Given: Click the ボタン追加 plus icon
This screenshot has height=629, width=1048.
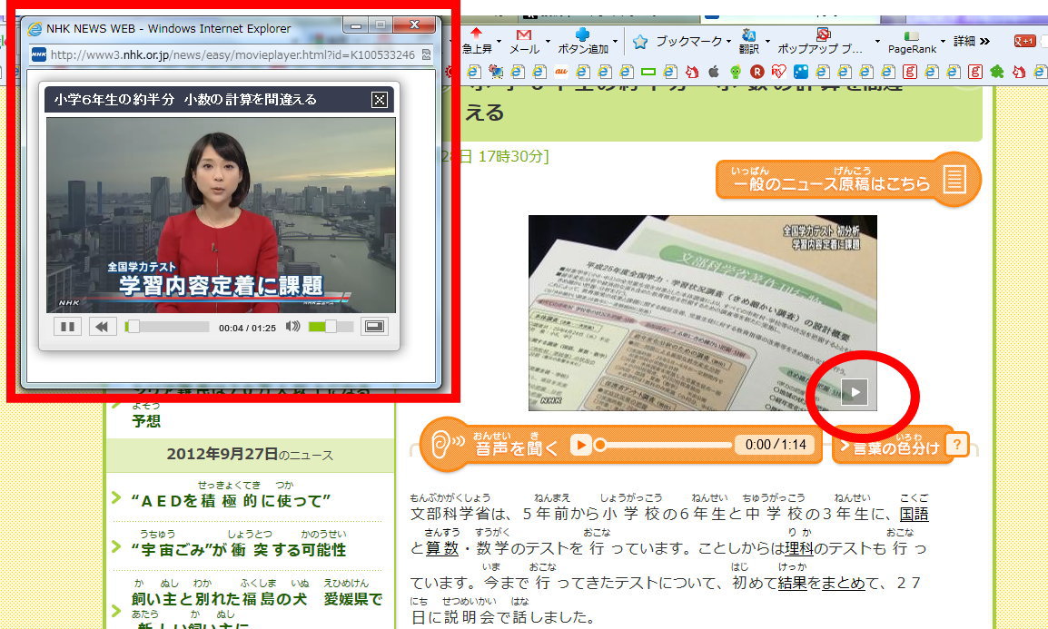Looking at the screenshot, I should (x=582, y=34).
